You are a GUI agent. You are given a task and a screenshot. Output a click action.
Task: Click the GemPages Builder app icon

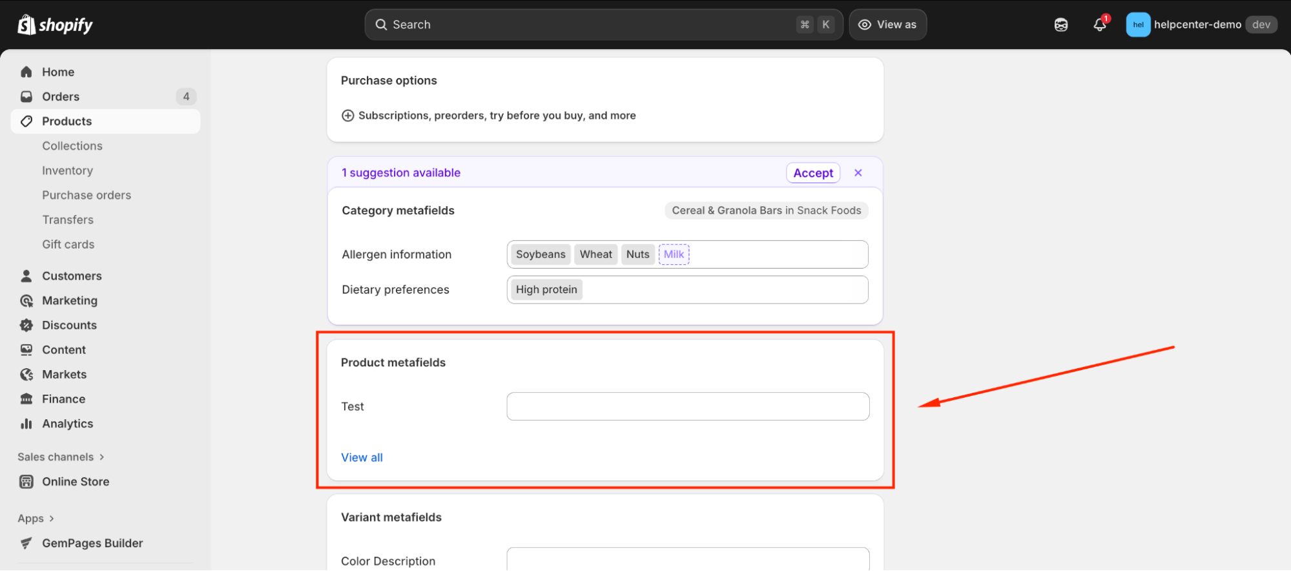pyautogui.click(x=26, y=543)
